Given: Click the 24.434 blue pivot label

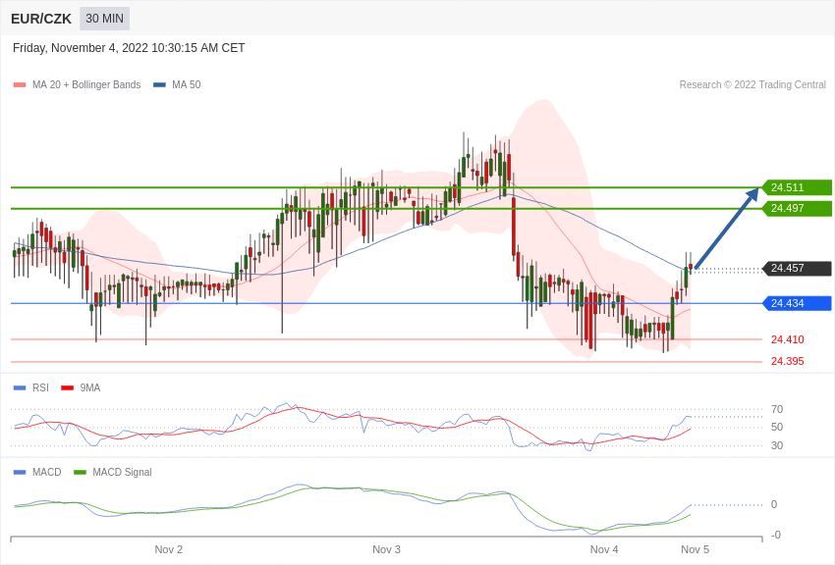Looking at the screenshot, I should tap(797, 303).
